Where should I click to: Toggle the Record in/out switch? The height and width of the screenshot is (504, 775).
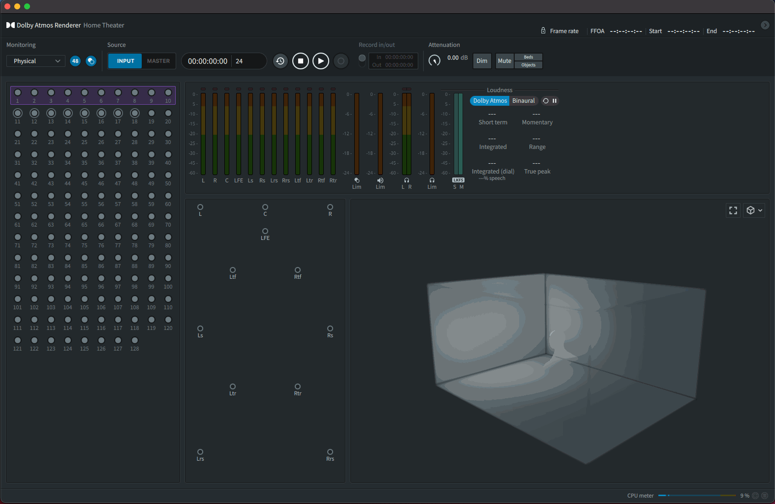362,61
